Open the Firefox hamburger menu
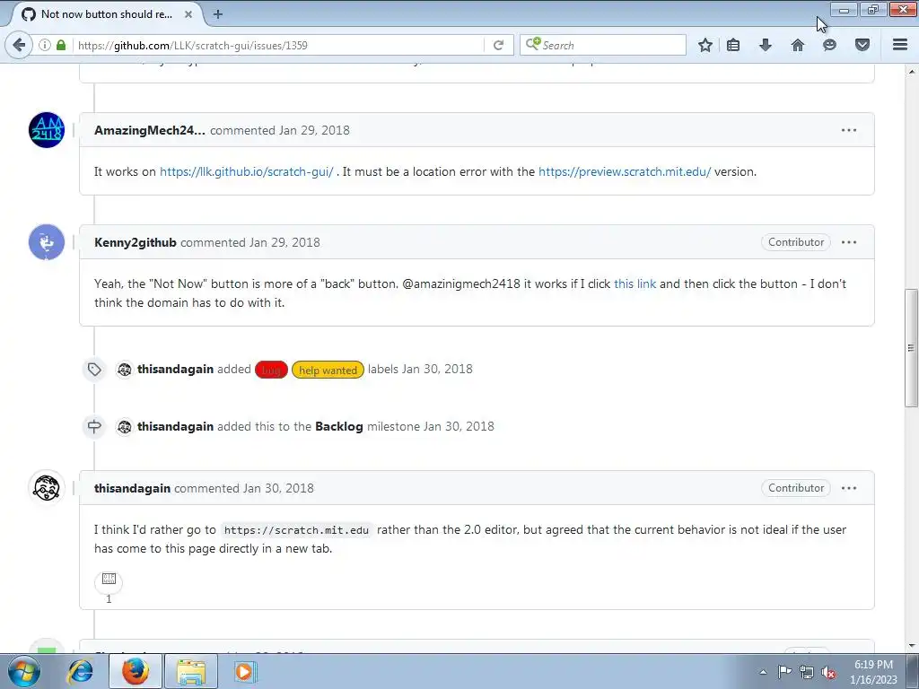This screenshot has width=919, height=689. tap(900, 45)
